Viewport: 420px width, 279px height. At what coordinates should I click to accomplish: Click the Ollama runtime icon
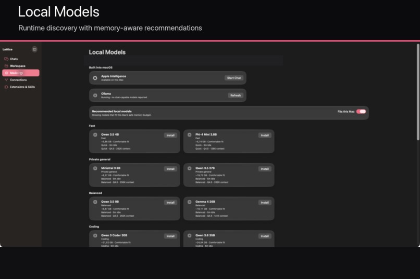click(x=95, y=95)
